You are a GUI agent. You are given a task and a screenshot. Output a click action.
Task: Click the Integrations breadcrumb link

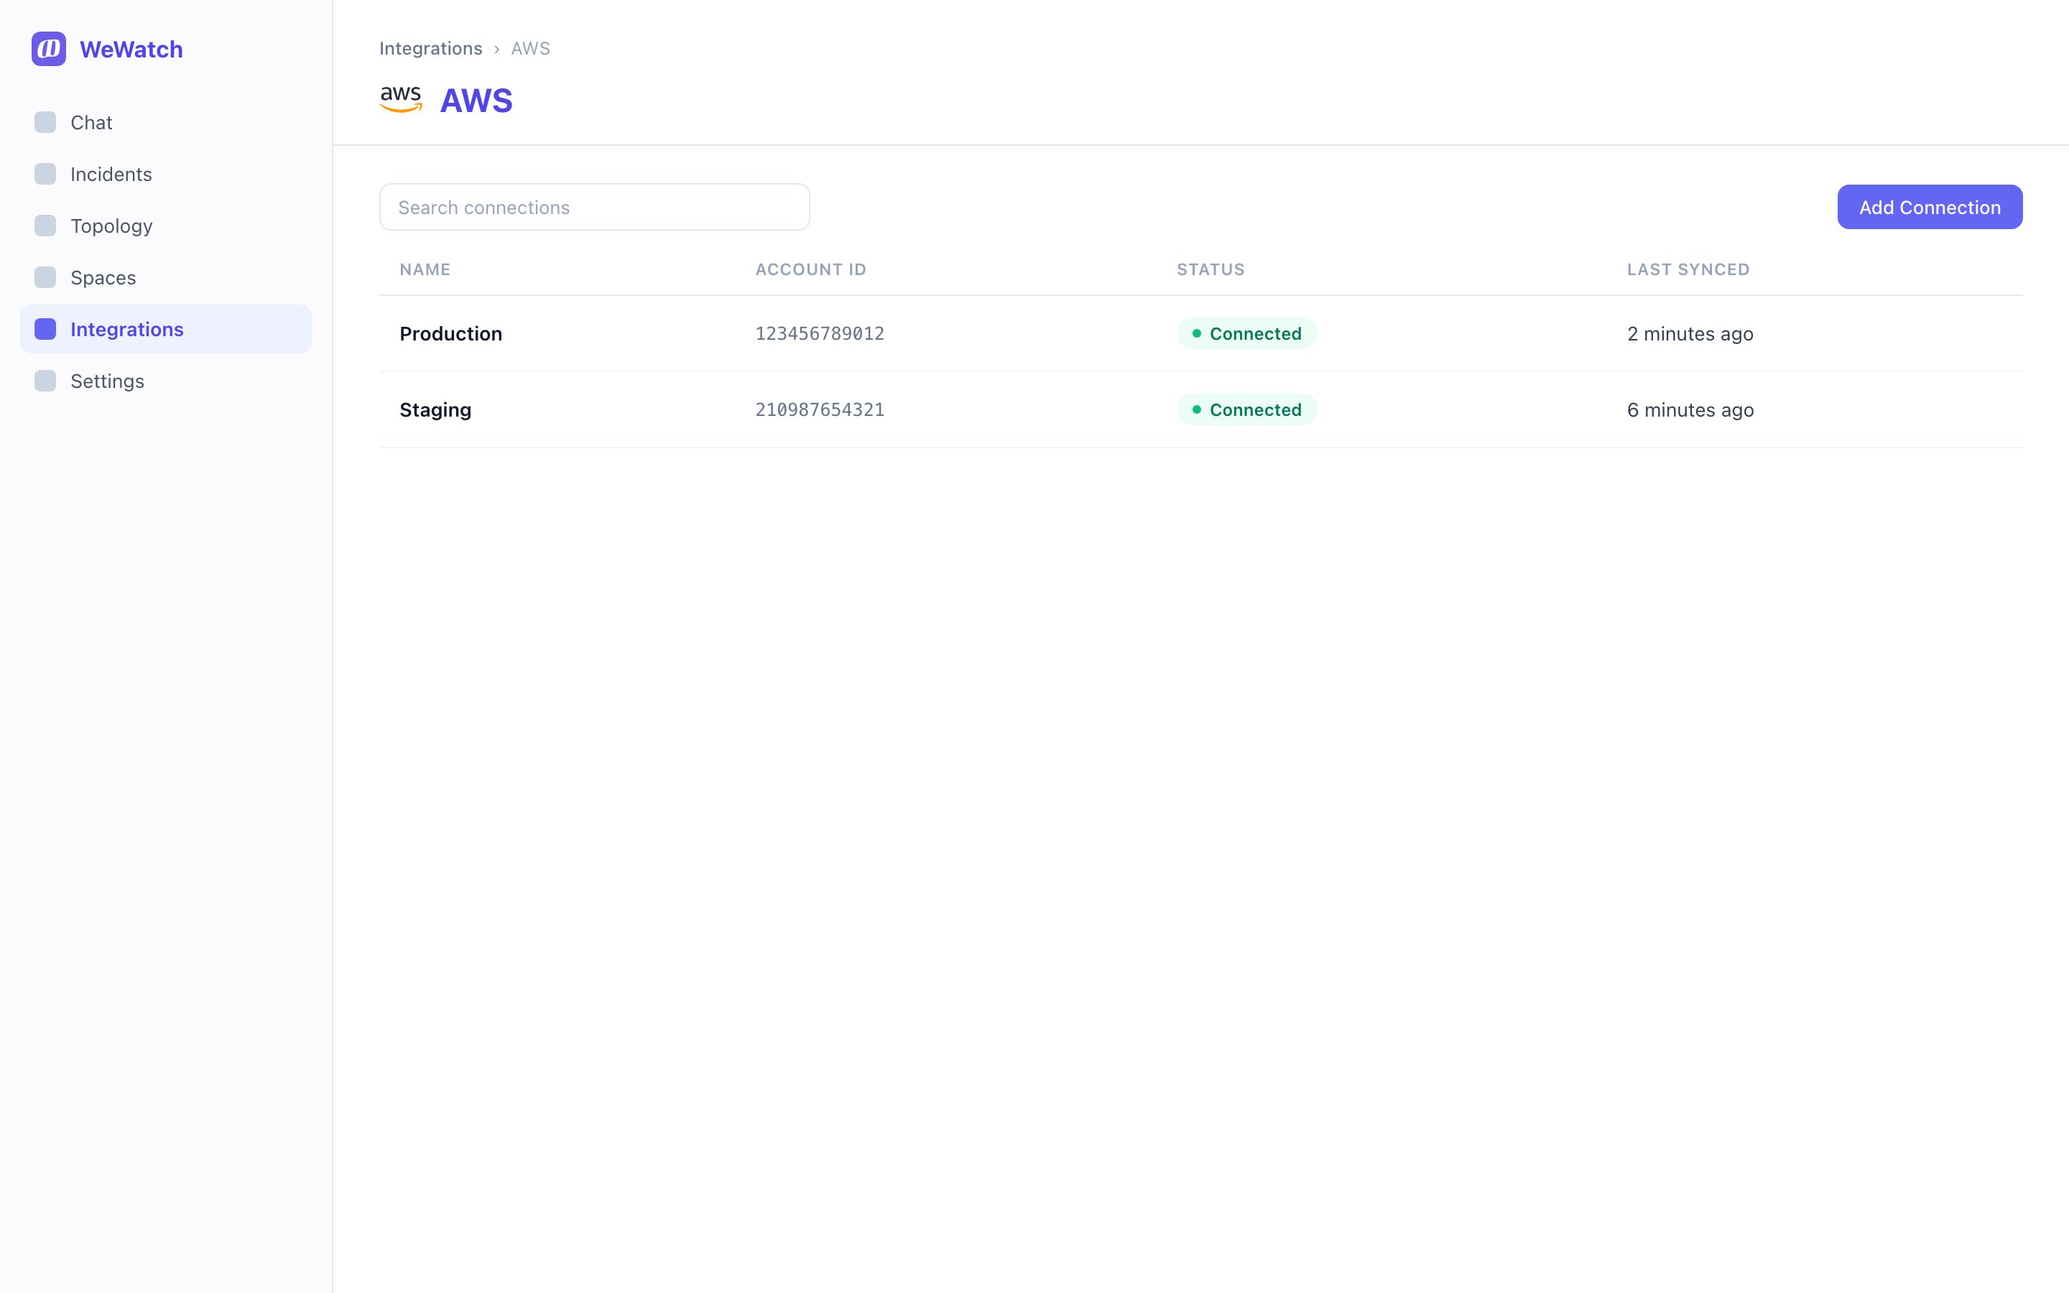click(x=431, y=49)
